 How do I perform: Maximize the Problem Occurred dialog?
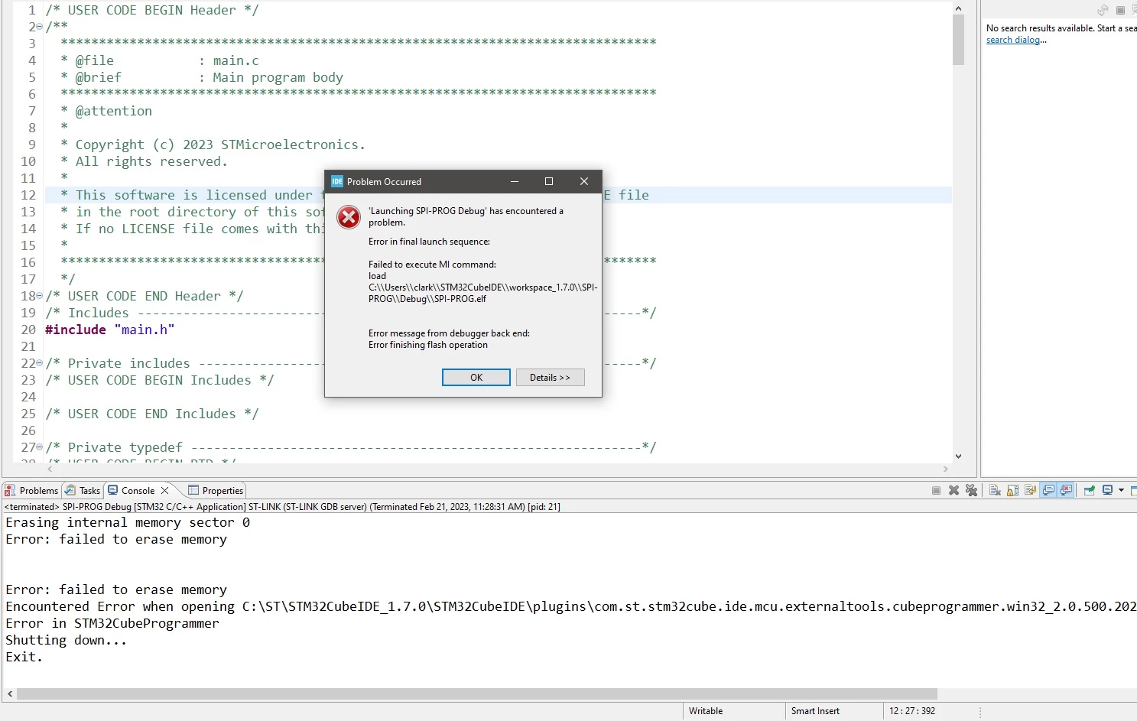(548, 181)
